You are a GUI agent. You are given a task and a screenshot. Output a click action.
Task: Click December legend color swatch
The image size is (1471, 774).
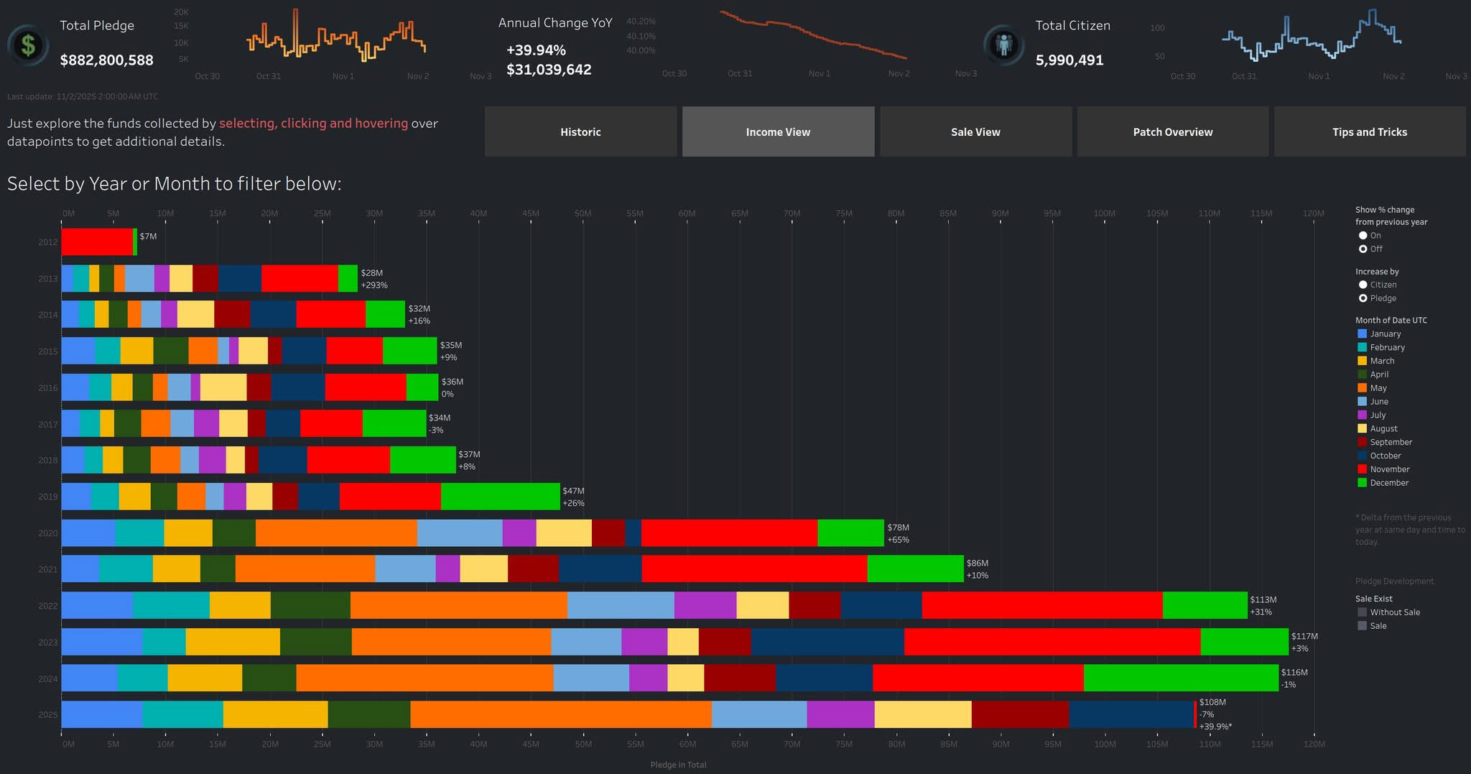(x=1362, y=483)
